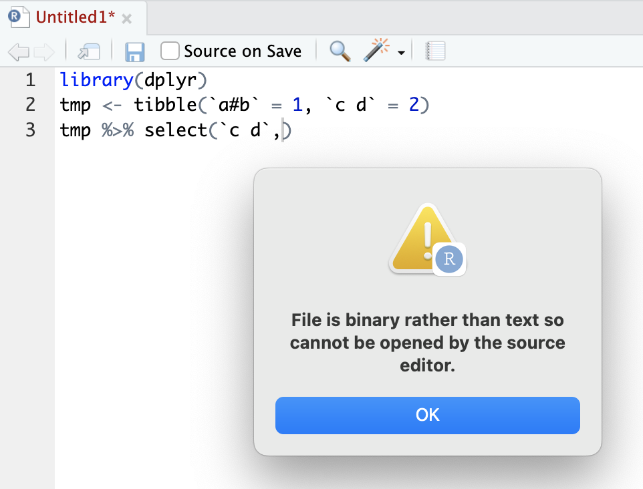Screen dimensions: 643x489
Task: Enable Source on Save
Action: click(x=170, y=51)
